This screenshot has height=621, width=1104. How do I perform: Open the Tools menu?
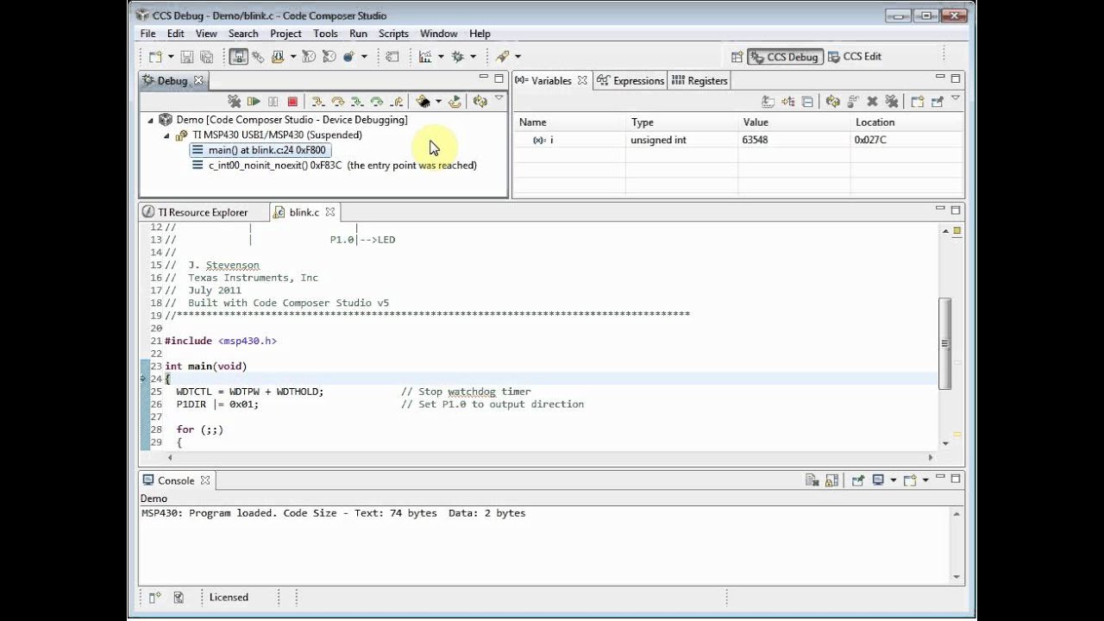[x=325, y=34]
